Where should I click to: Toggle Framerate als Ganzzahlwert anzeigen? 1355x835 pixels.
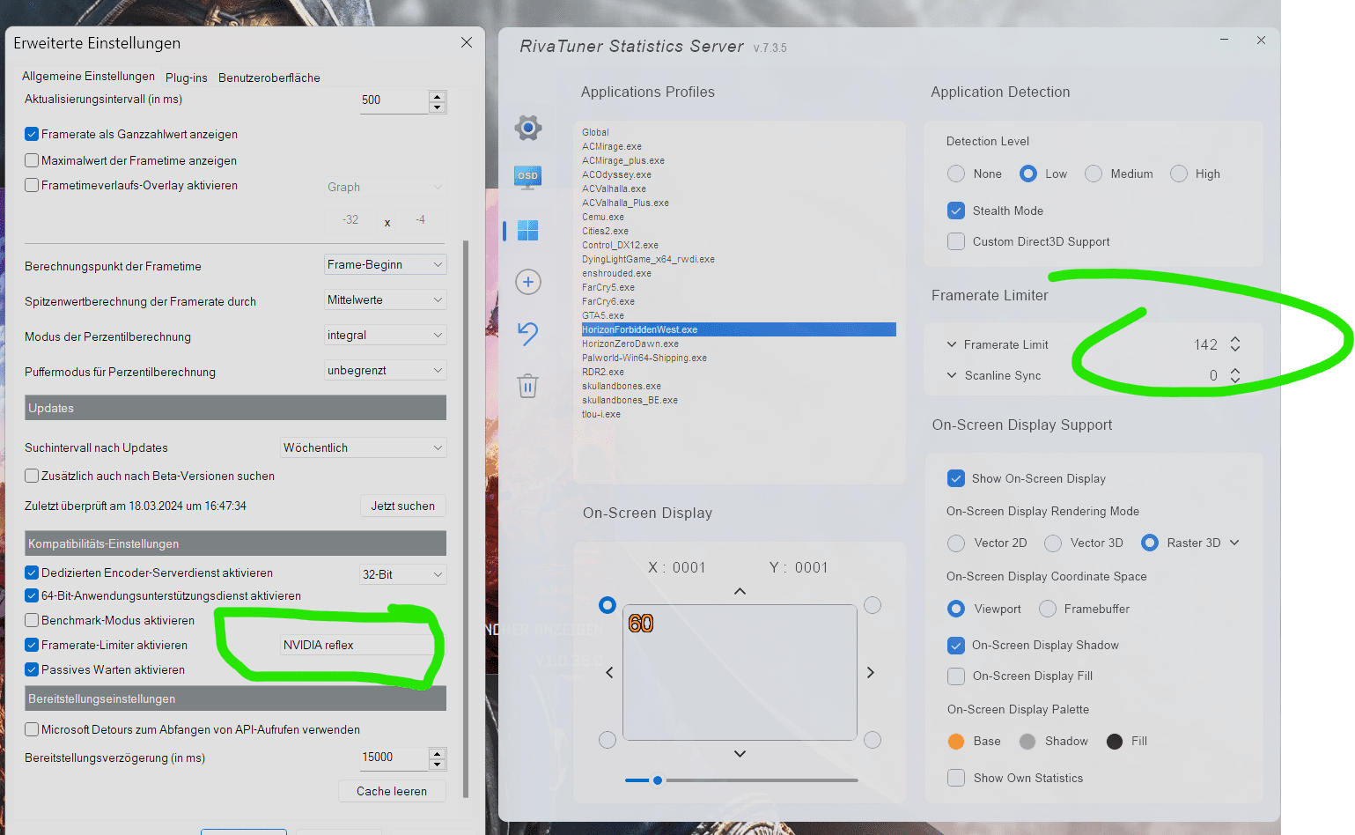coord(32,134)
